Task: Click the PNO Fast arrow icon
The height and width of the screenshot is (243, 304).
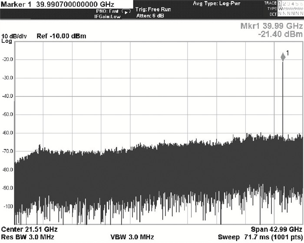Action: (126, 13)
